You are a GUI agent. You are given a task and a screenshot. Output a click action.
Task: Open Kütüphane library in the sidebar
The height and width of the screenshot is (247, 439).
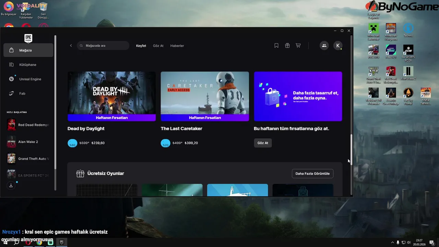coord(28,64)
